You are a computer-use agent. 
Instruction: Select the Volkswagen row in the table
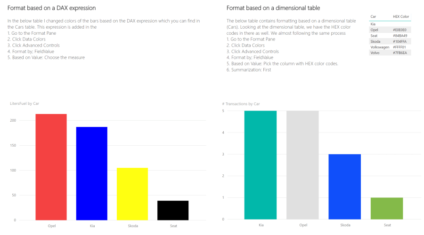coord(380,47)
